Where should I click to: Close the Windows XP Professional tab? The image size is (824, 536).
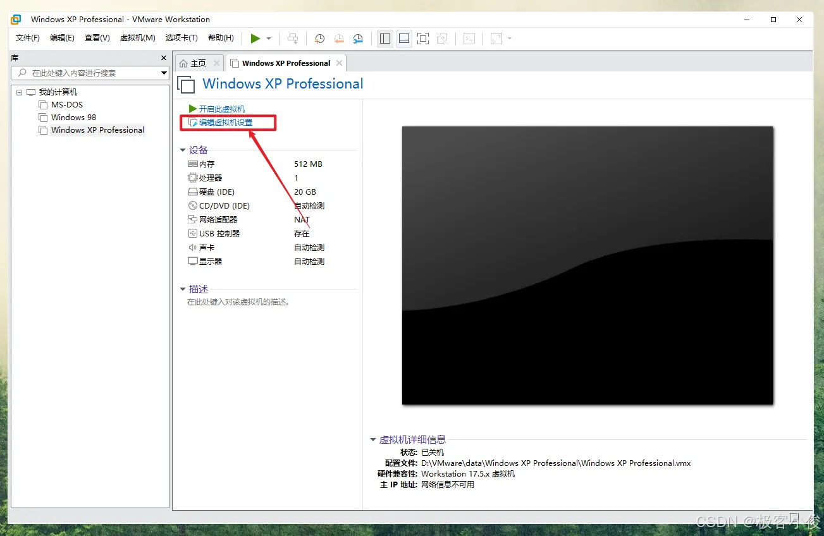pyautogui.click(x=340, y=63)
